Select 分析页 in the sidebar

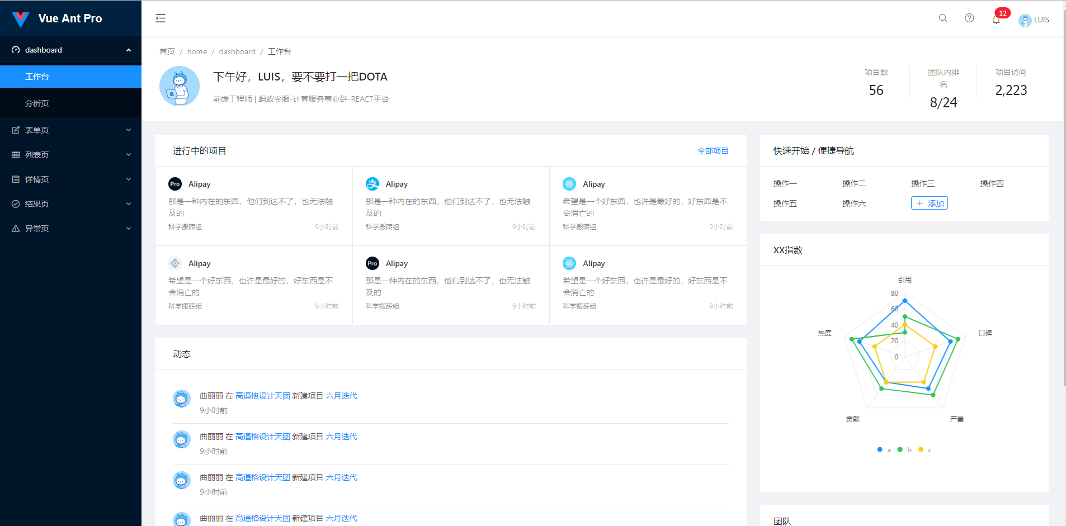pos(37,103)
